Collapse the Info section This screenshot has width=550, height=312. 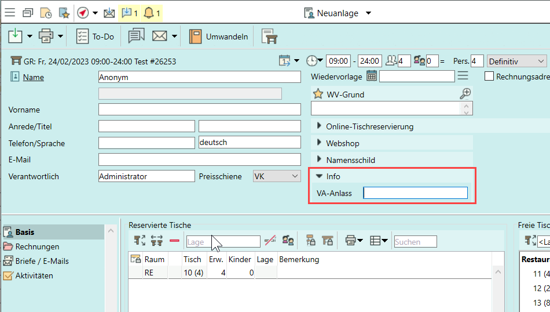320,176
